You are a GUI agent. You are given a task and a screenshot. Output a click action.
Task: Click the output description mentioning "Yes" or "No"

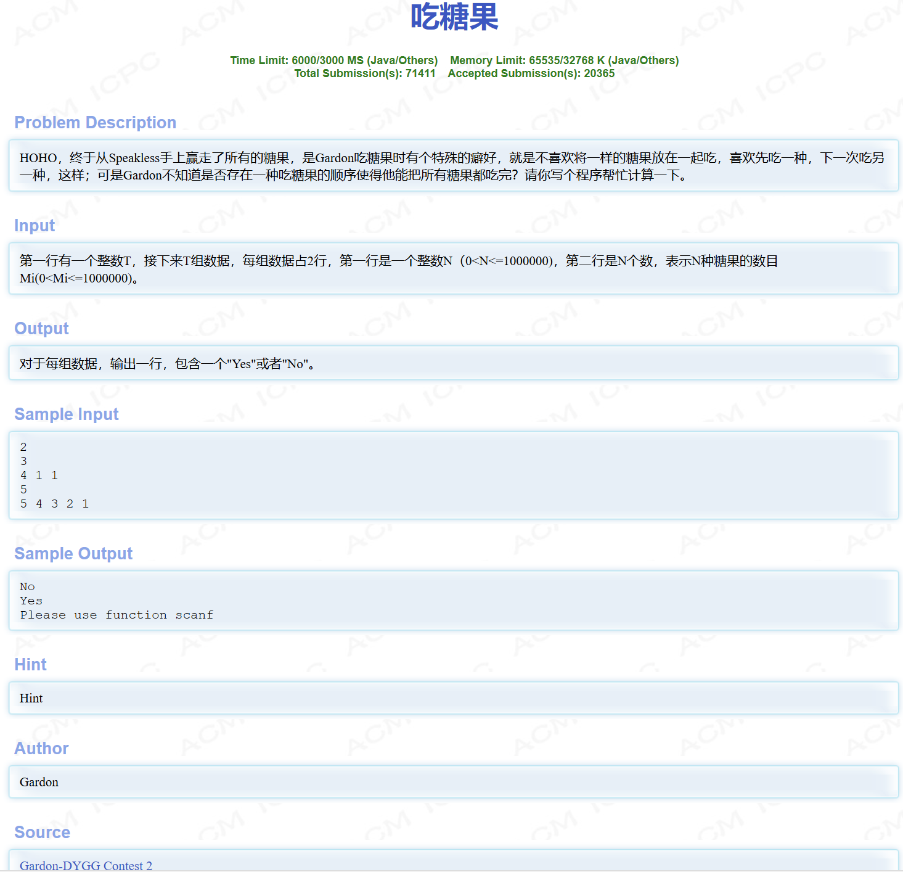pos(168,364)
